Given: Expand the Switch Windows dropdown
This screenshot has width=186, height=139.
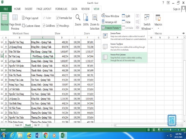Looking at the screenshot, I should (147, 22).
